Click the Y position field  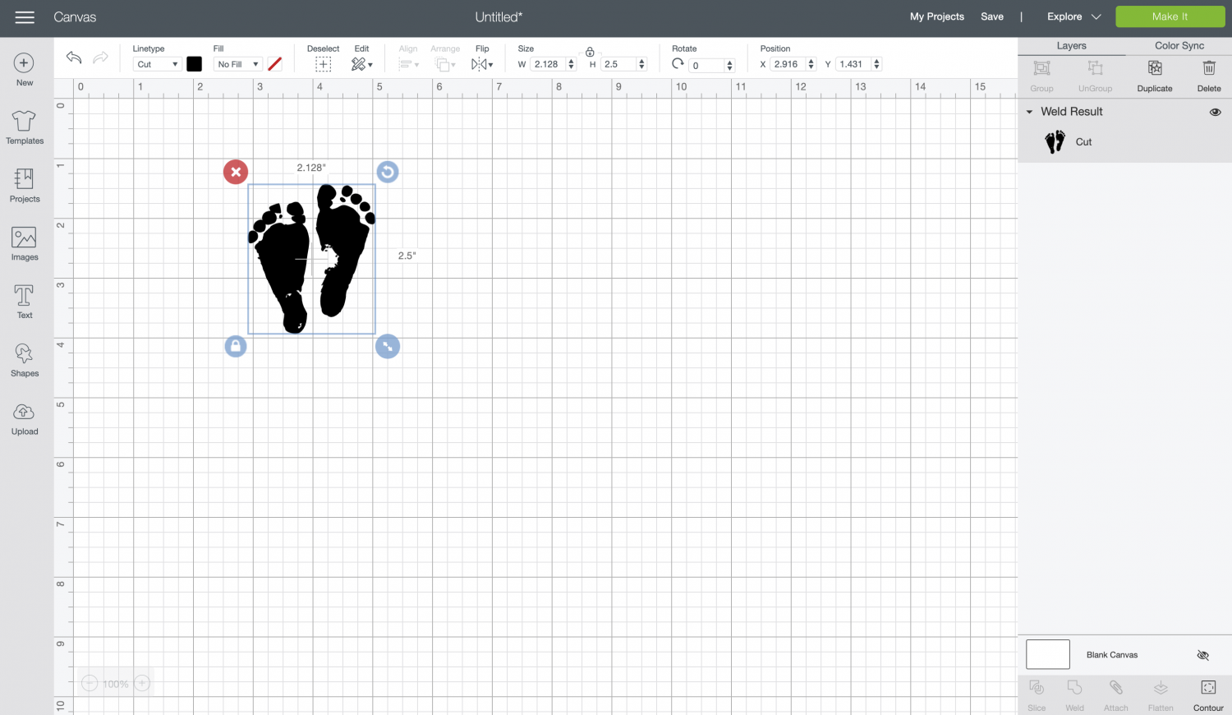(x=853, y=64)
